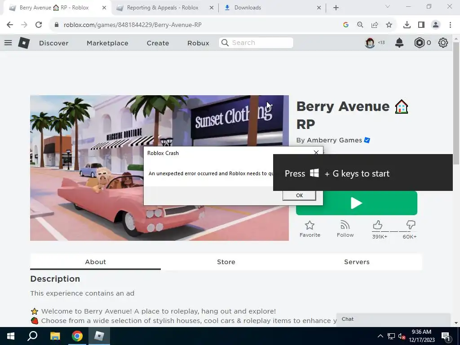Bookmark this page with the star icon

pyautogui.click(x=389, y=25)
